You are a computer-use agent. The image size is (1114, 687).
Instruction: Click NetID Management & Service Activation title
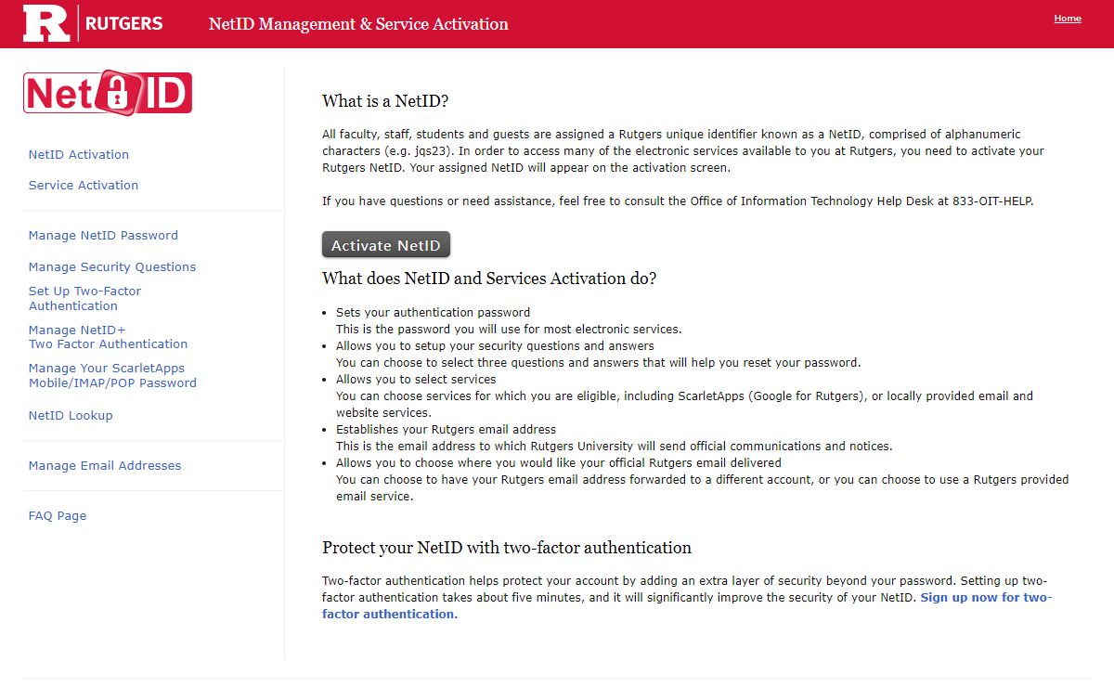[358, 24]
